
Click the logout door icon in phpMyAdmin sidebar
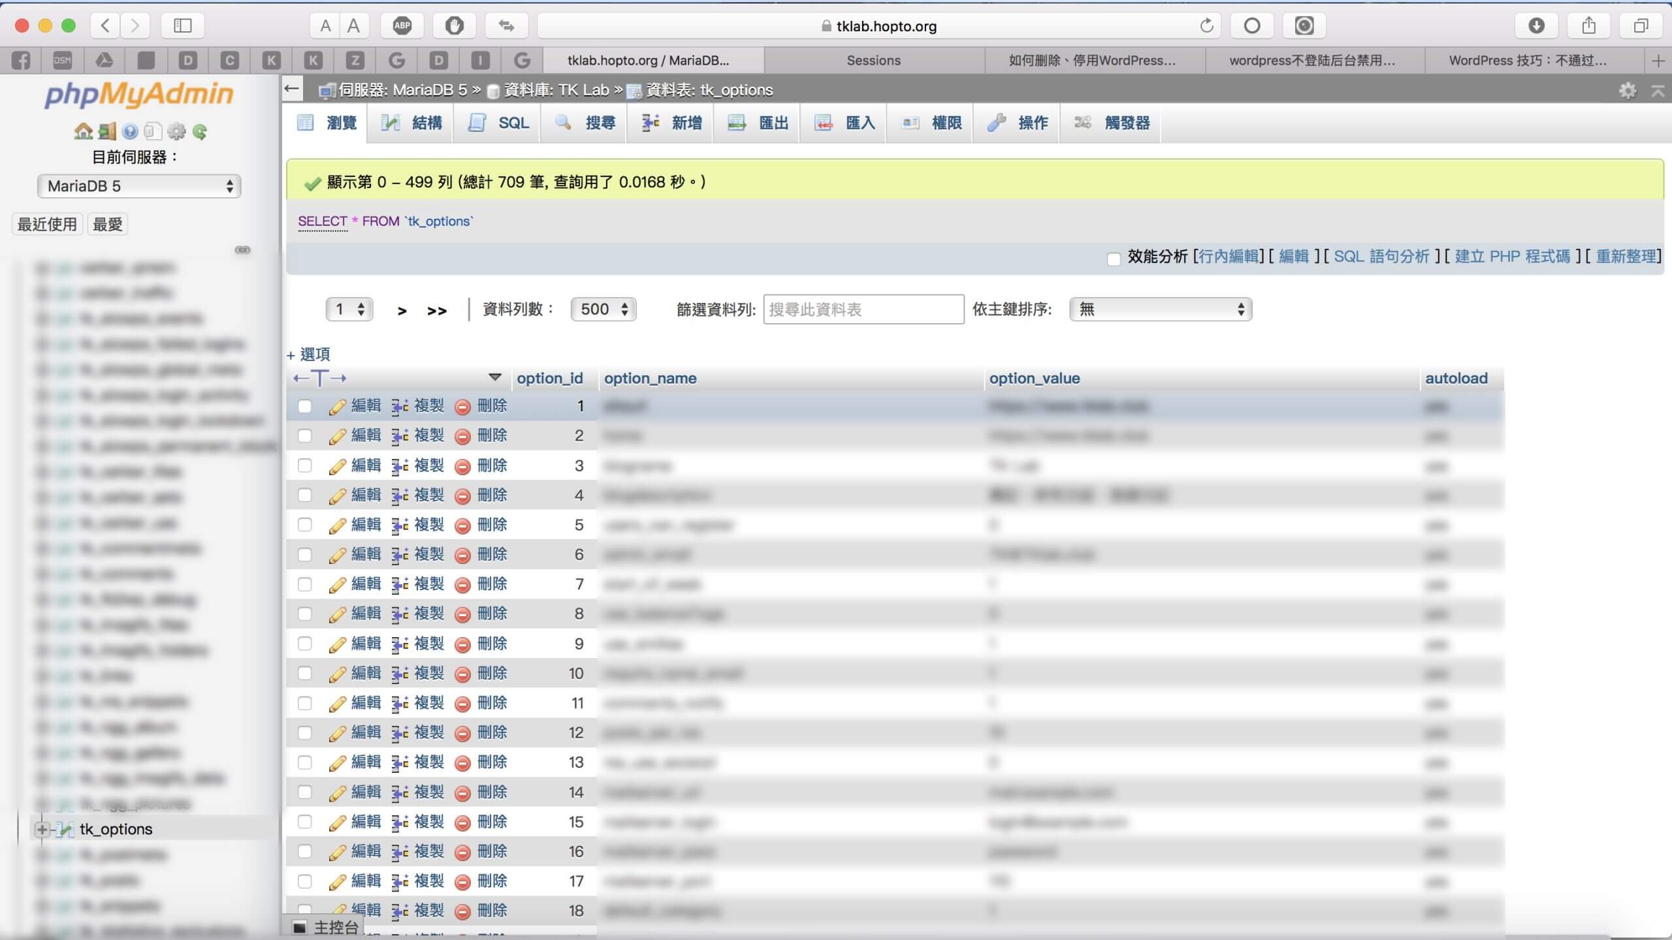pos(107,131)
